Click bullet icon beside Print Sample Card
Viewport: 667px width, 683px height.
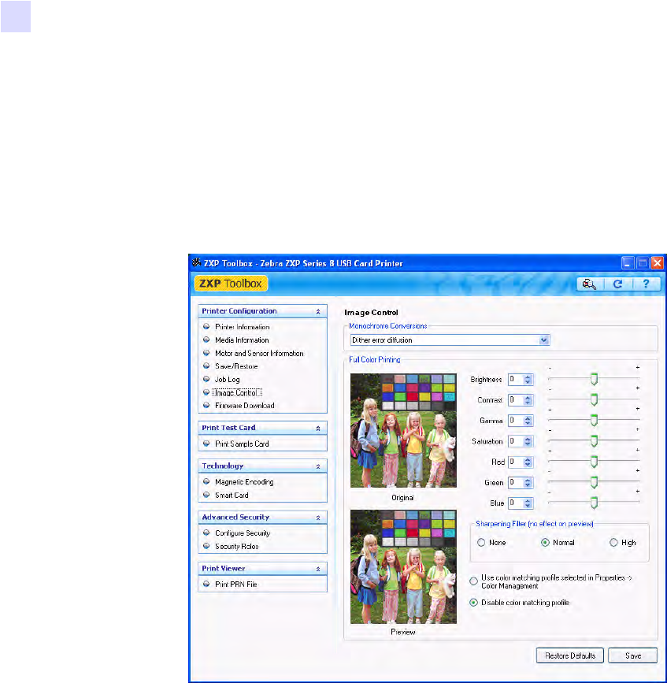pos(206,444)
